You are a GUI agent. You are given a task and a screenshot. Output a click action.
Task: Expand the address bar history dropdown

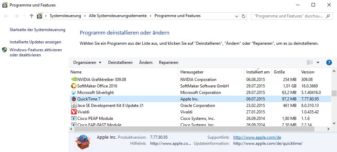237,16
